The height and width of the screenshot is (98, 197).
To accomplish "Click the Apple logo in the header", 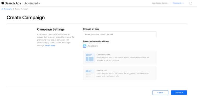I will (3, 3).
